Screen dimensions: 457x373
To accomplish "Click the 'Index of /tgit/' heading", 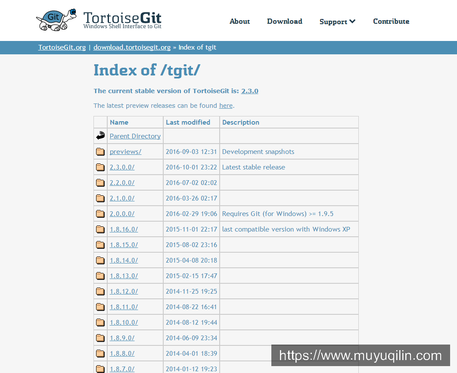I will pos(147,71).
